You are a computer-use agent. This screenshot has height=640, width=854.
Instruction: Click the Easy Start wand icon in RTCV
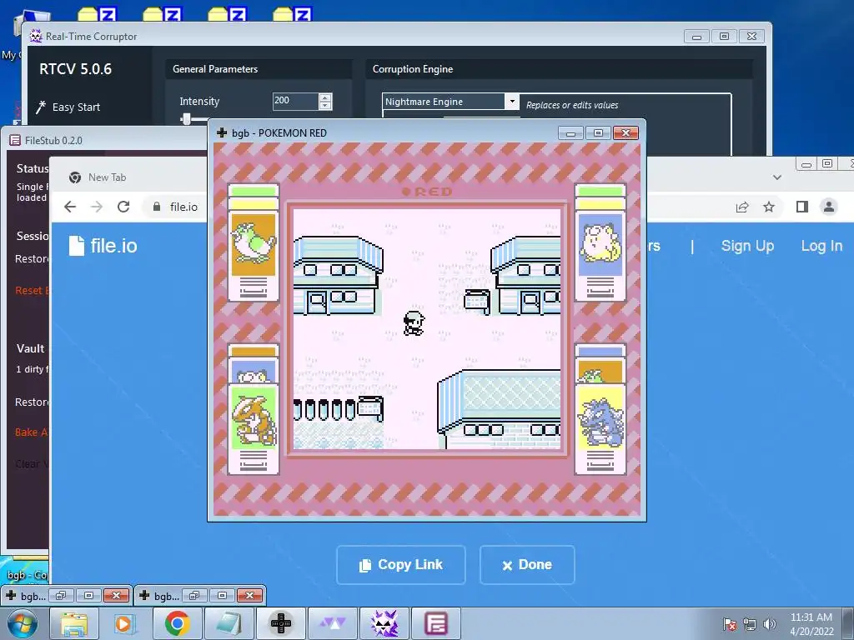pyautogui.click(x=41, y=107)
